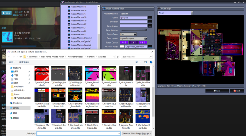
Task: Toggle the preview pane icon in file dialog
Action: point(146,62)
